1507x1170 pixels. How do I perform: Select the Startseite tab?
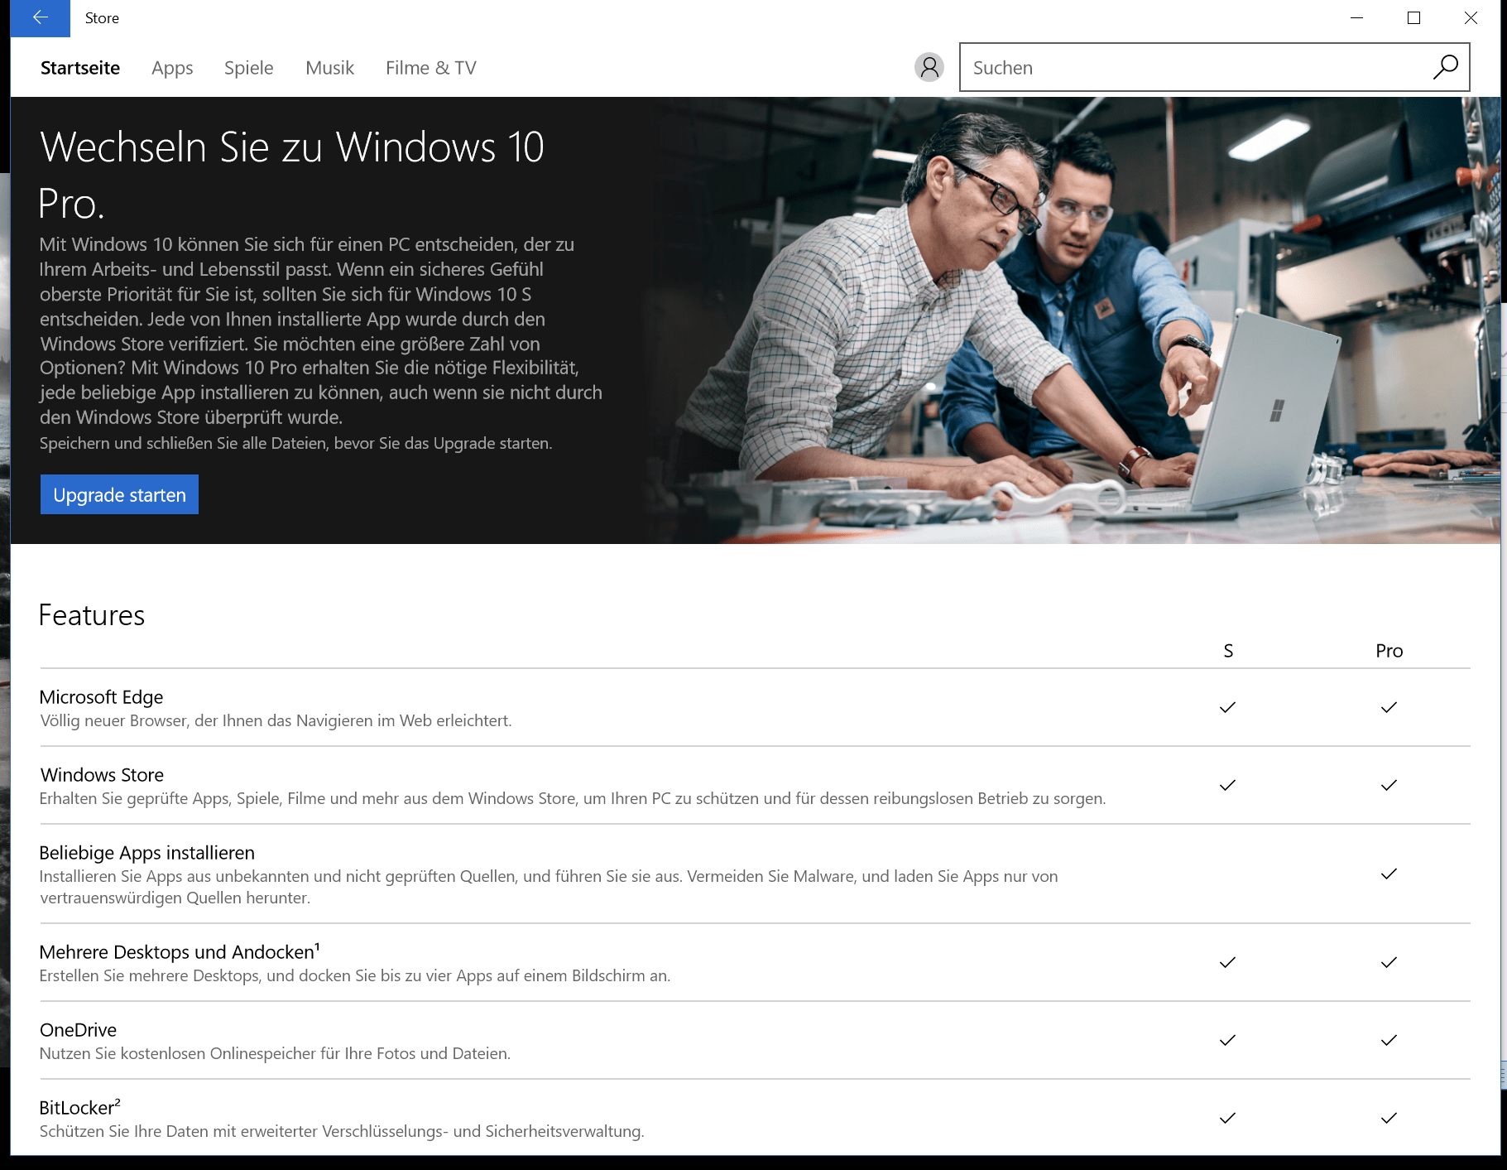[x=80, y=68]
